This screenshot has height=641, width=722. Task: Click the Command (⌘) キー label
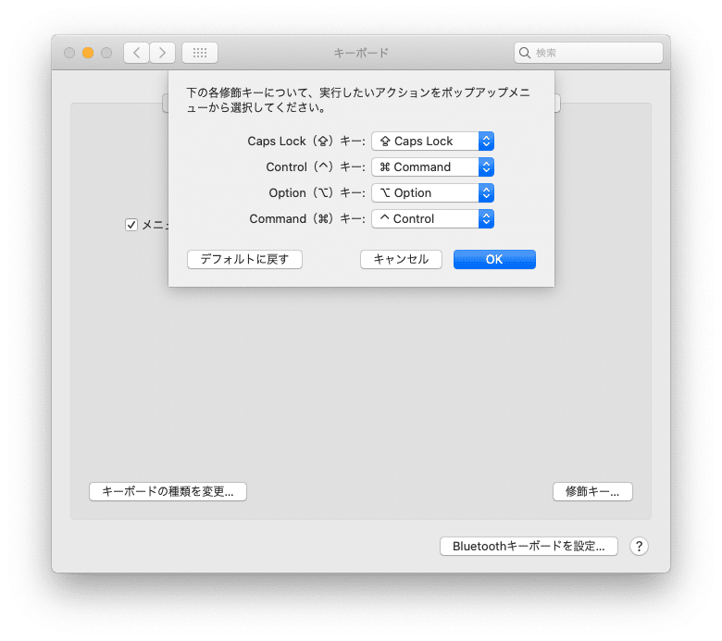(x=307, y=218)
